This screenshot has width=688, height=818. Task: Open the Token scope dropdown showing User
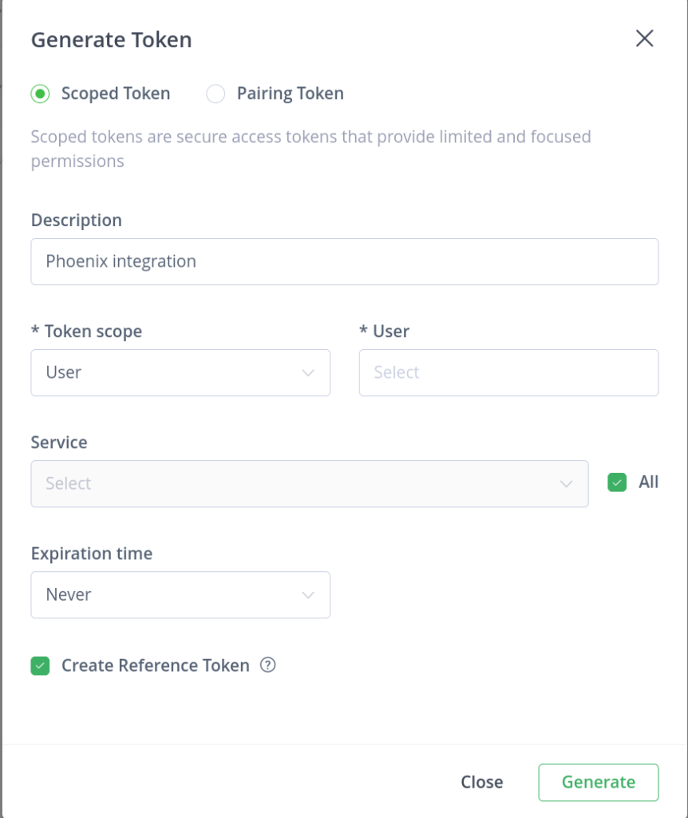tap(180, 372)
